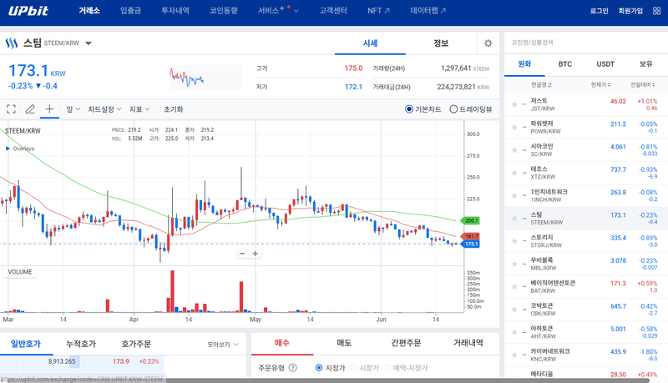Select 지정가 order type radio

[319, 368]
